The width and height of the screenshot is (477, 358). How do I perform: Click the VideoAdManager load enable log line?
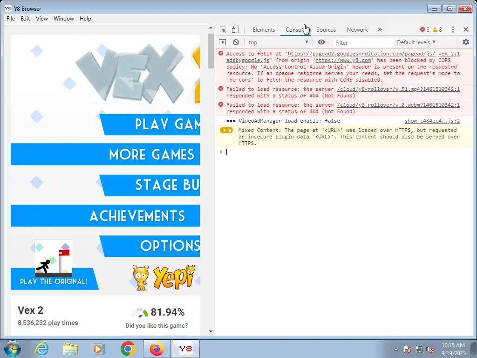click(283, 121)
